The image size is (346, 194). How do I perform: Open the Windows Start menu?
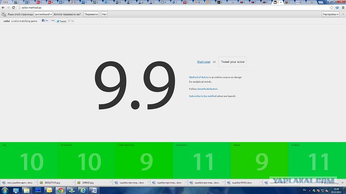pyautogui.click(x=5, y=190)
